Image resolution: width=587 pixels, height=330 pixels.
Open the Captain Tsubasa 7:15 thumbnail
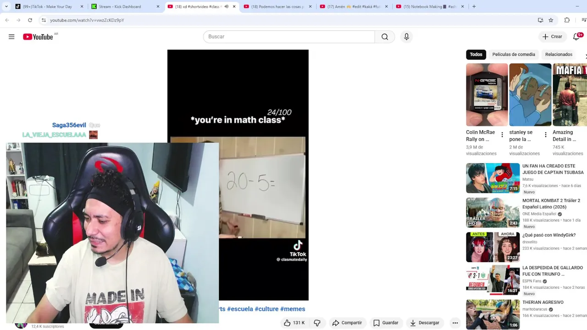tap(493, 178)
